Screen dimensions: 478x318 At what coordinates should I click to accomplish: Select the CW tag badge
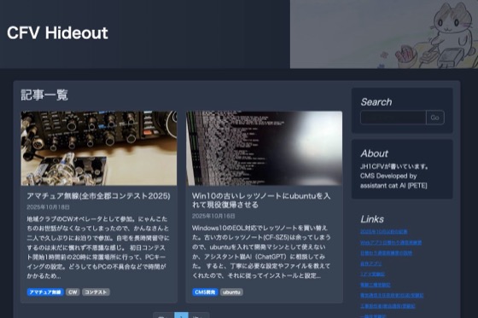pos(73,292)
